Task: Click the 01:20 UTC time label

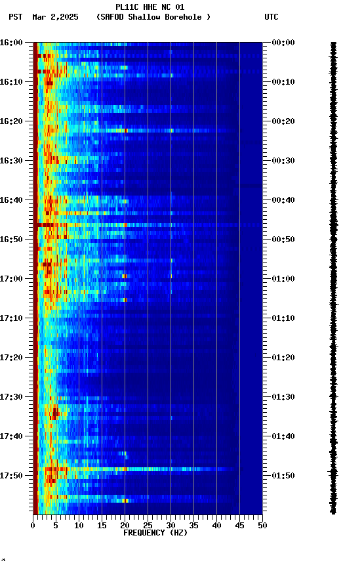Action: click(x=283, y=358)
